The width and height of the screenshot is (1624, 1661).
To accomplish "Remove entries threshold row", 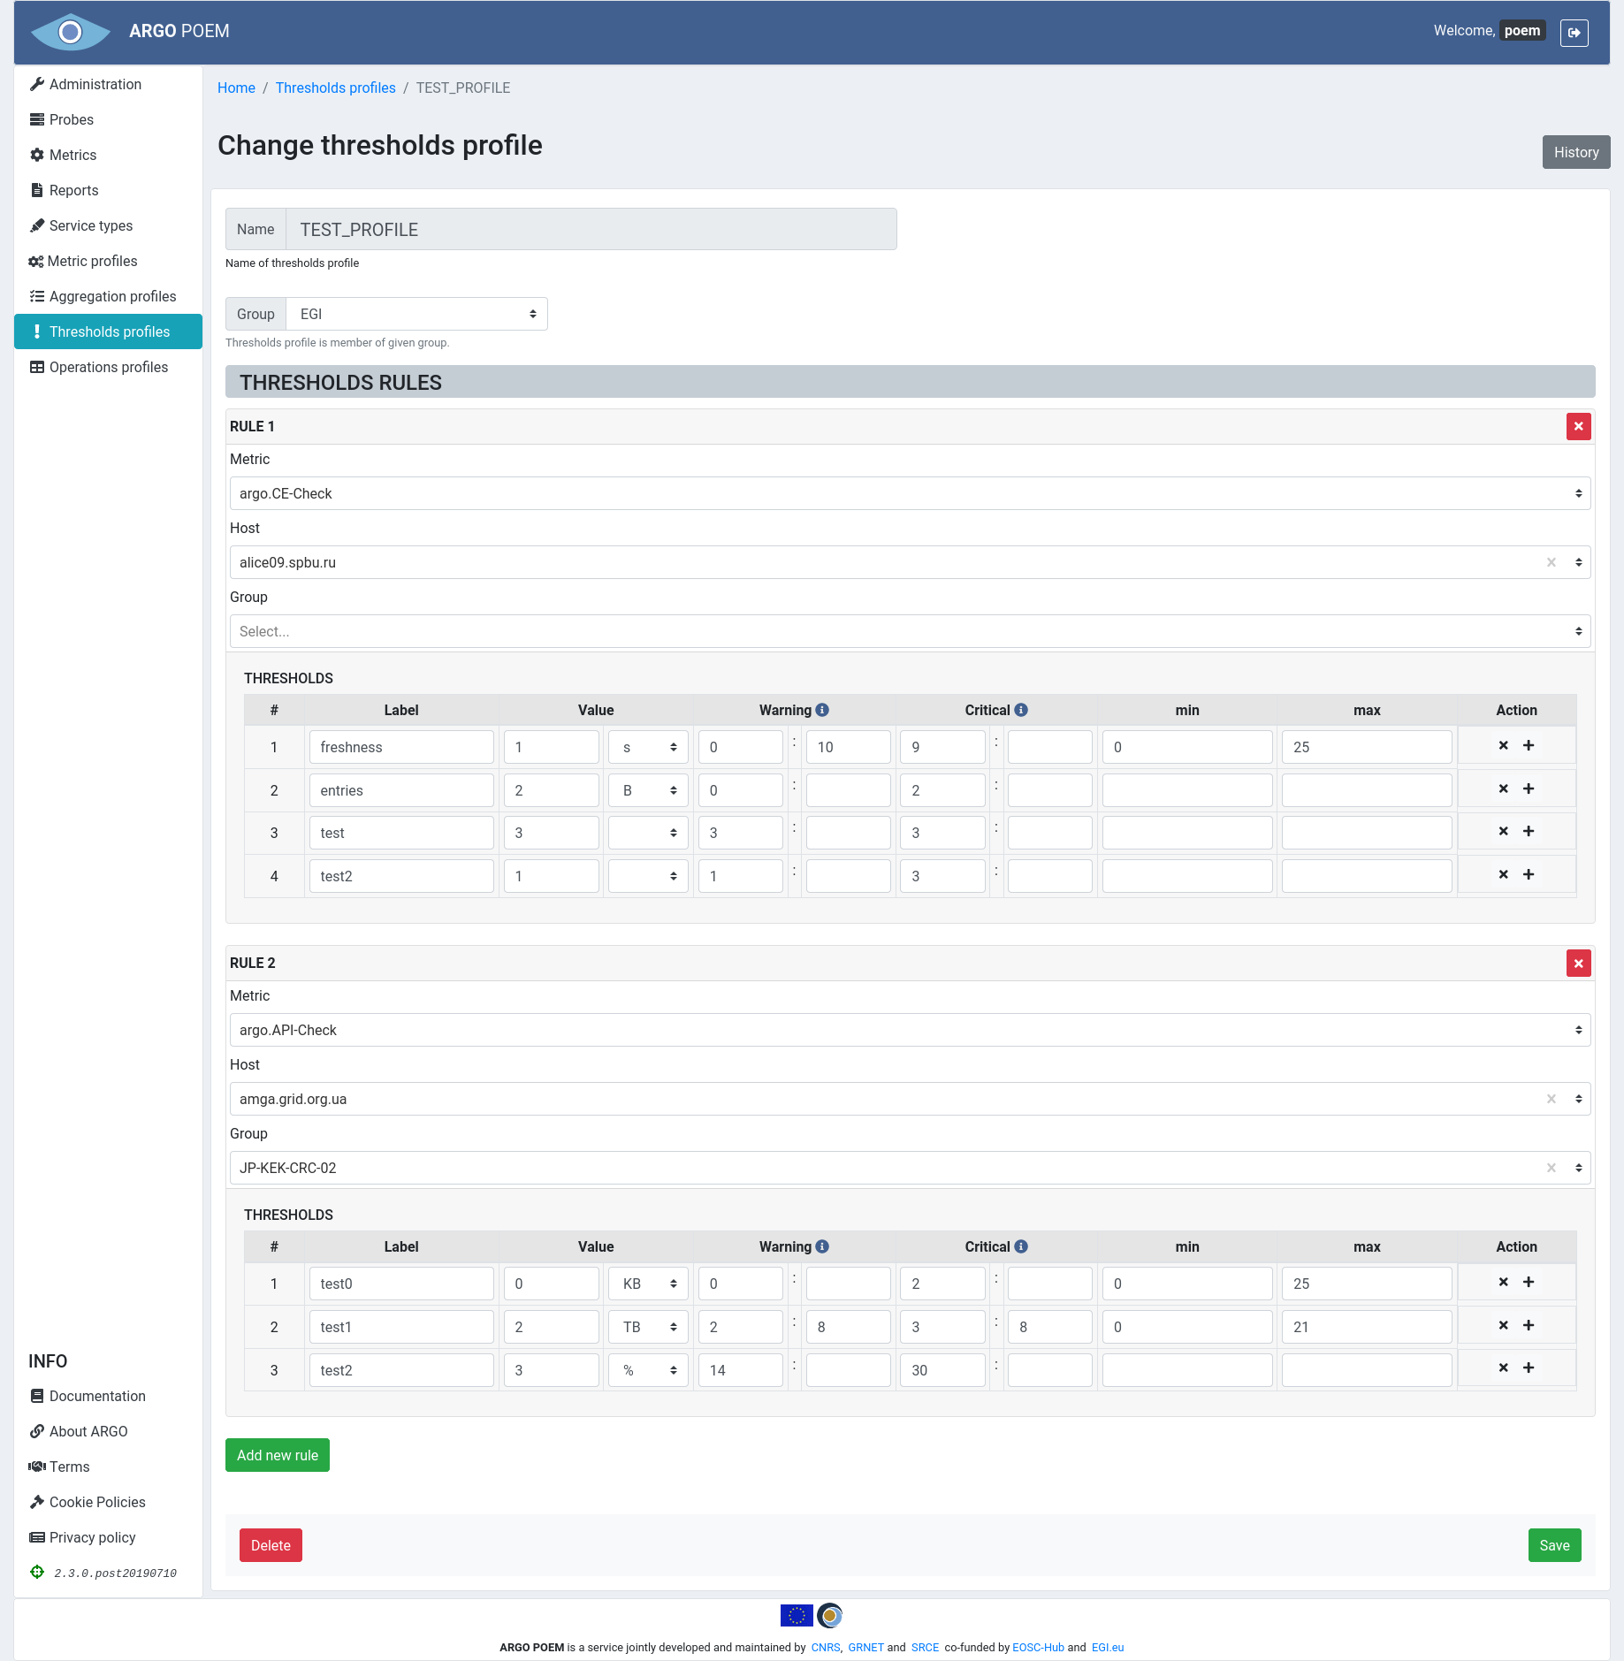I will tap(1503, 789).
